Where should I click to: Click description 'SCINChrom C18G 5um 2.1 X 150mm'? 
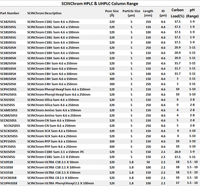[53, 157]
